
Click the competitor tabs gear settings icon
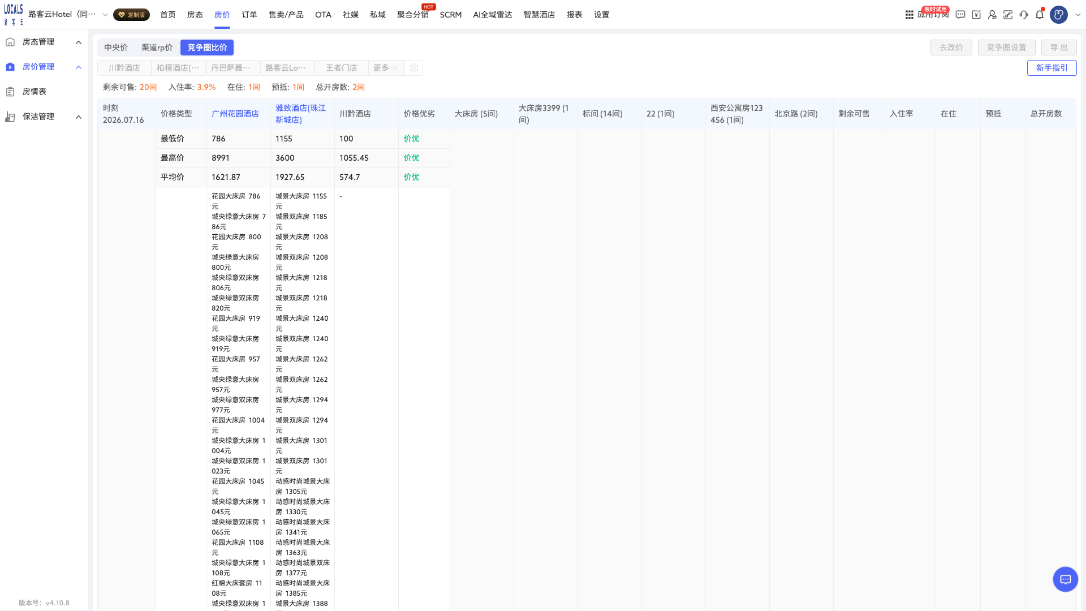point(414,68)
